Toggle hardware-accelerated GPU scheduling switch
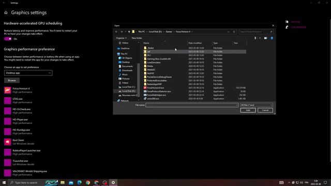Screen dimensions: 331x186 pyautogui.click(x=8, y=39)
